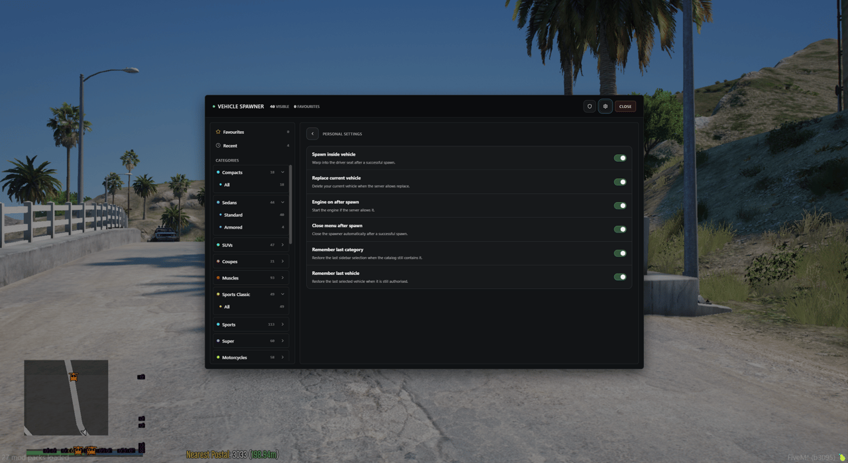Click the gear settings icon
848x463 pixels.
click(606, 106)
